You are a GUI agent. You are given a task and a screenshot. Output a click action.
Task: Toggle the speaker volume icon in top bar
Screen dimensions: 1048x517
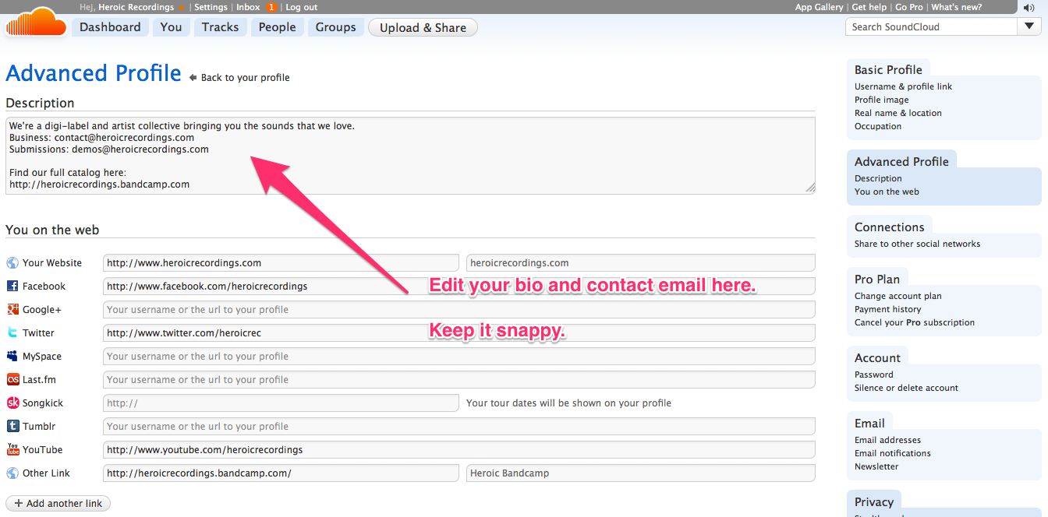[1029, 8]
